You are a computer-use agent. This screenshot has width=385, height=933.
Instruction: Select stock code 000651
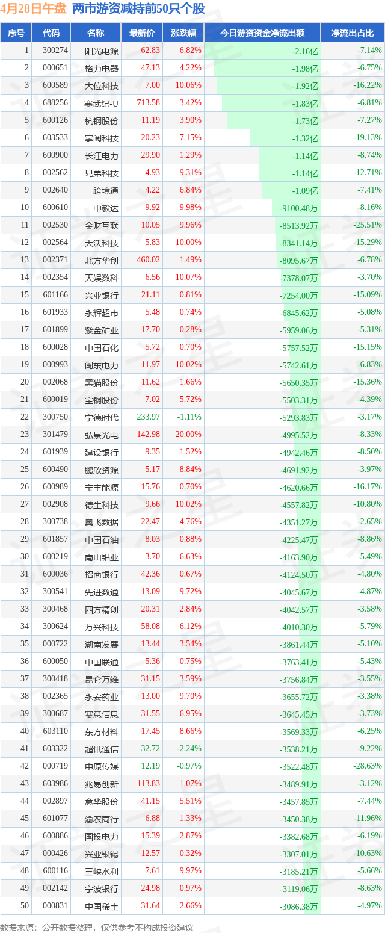[x=55, y=68]
